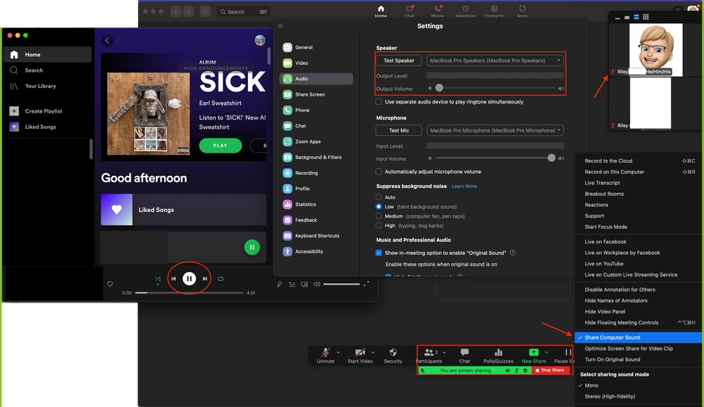
Task: Open the Speaker device dropdown
Action: [x=496, y=61]
